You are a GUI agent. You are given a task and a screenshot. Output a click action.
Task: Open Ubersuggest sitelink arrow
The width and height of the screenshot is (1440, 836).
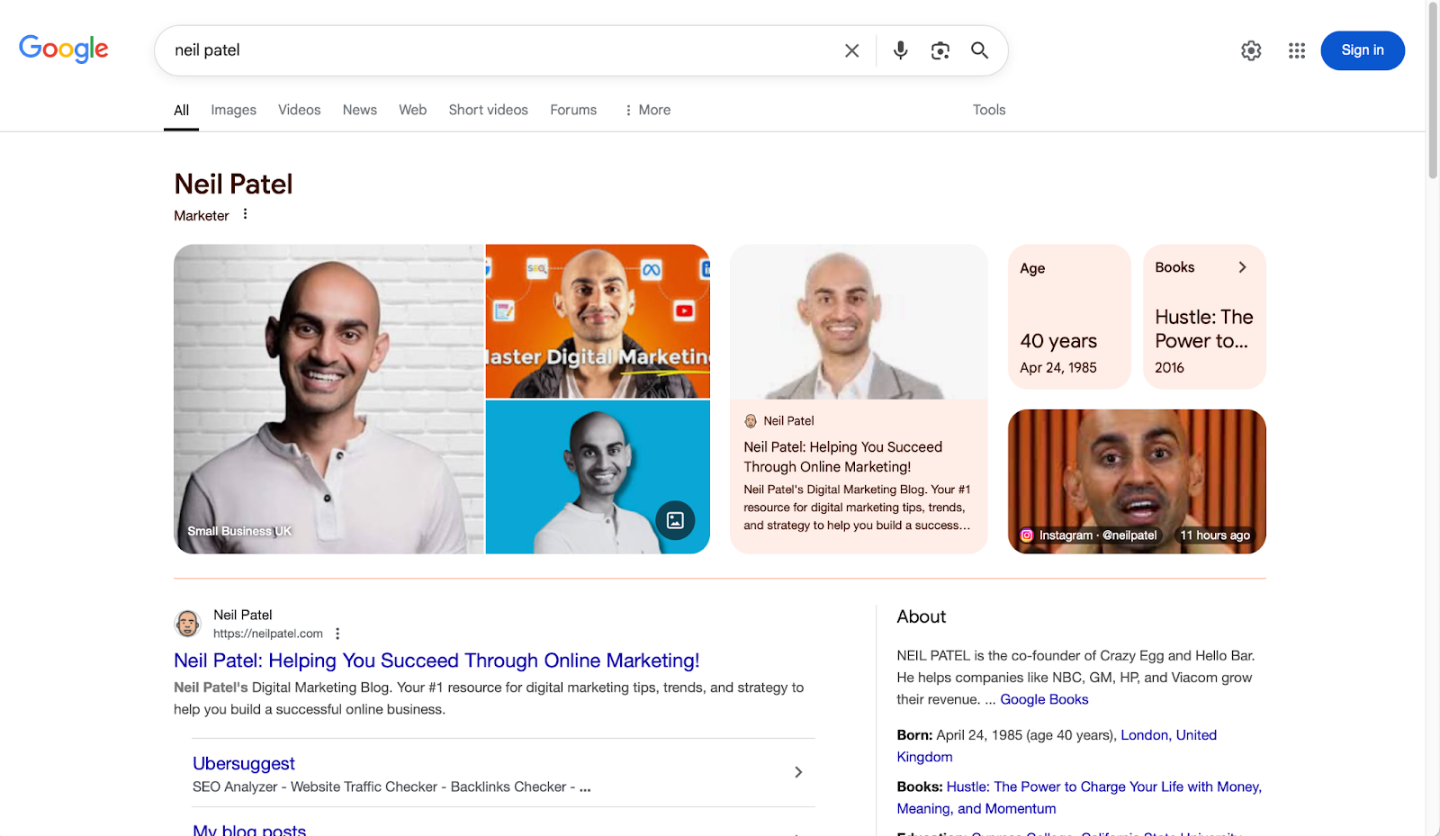point(797,772)
